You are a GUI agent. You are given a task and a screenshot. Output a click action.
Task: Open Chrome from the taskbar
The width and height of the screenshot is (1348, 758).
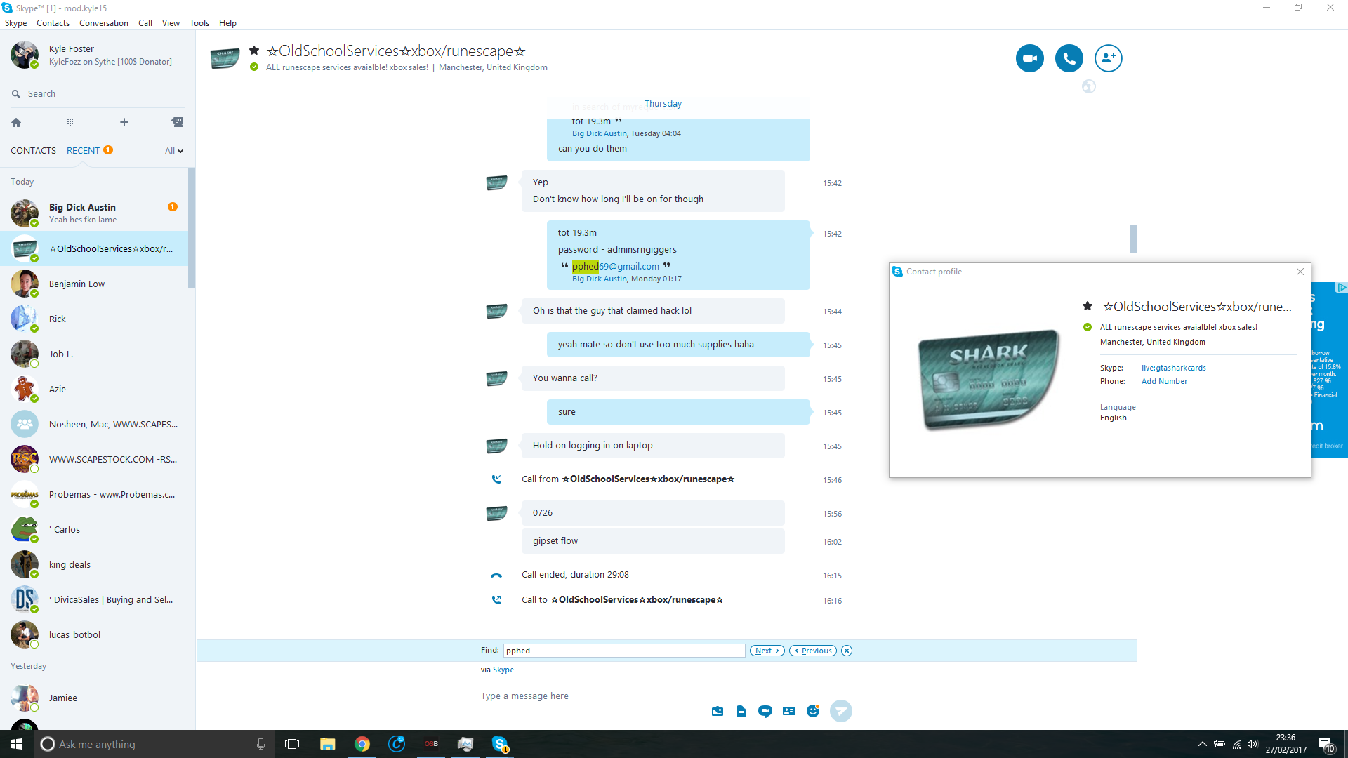coord(362,744)
